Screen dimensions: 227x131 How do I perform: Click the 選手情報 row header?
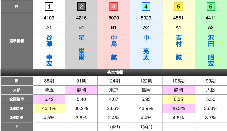[16, 41]
